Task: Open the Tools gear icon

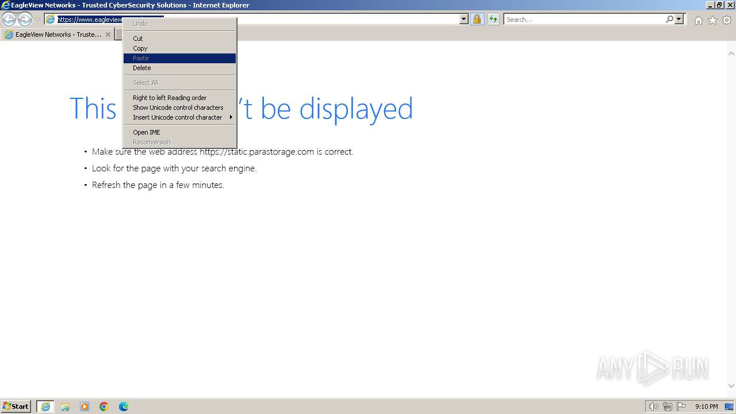Action: tap(727, 20)
